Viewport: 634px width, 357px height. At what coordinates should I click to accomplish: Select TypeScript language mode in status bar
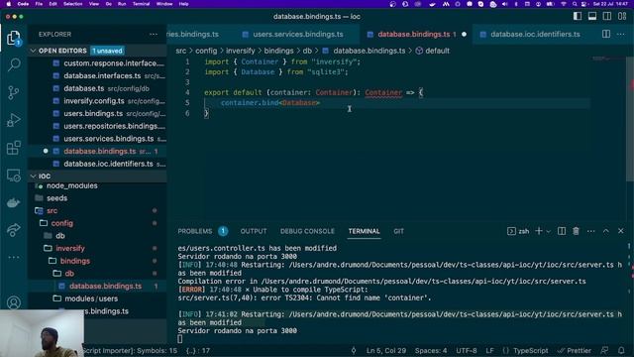click(x=531, y=350)
